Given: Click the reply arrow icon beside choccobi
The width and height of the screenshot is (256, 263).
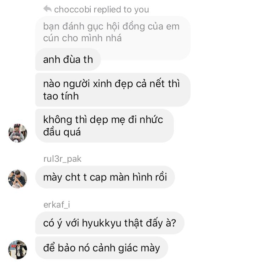Looking at the screenshot, I should click(x=48, y=9).
